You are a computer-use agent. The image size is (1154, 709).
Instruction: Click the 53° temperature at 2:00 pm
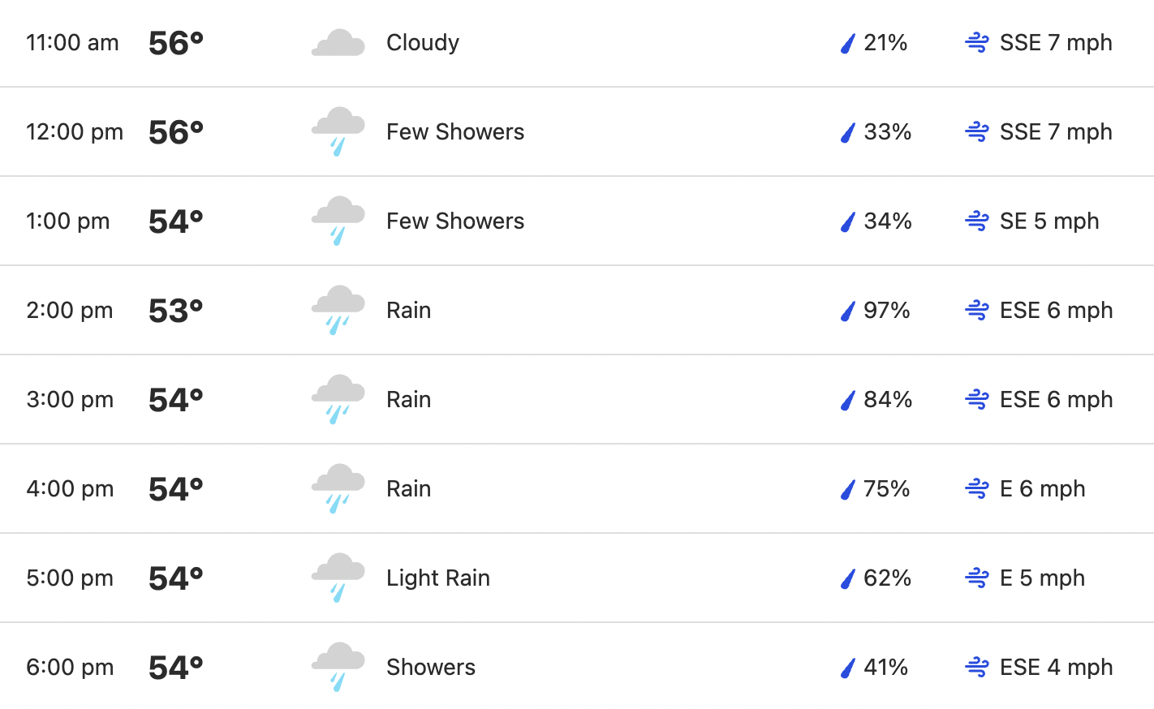(176, 311)
